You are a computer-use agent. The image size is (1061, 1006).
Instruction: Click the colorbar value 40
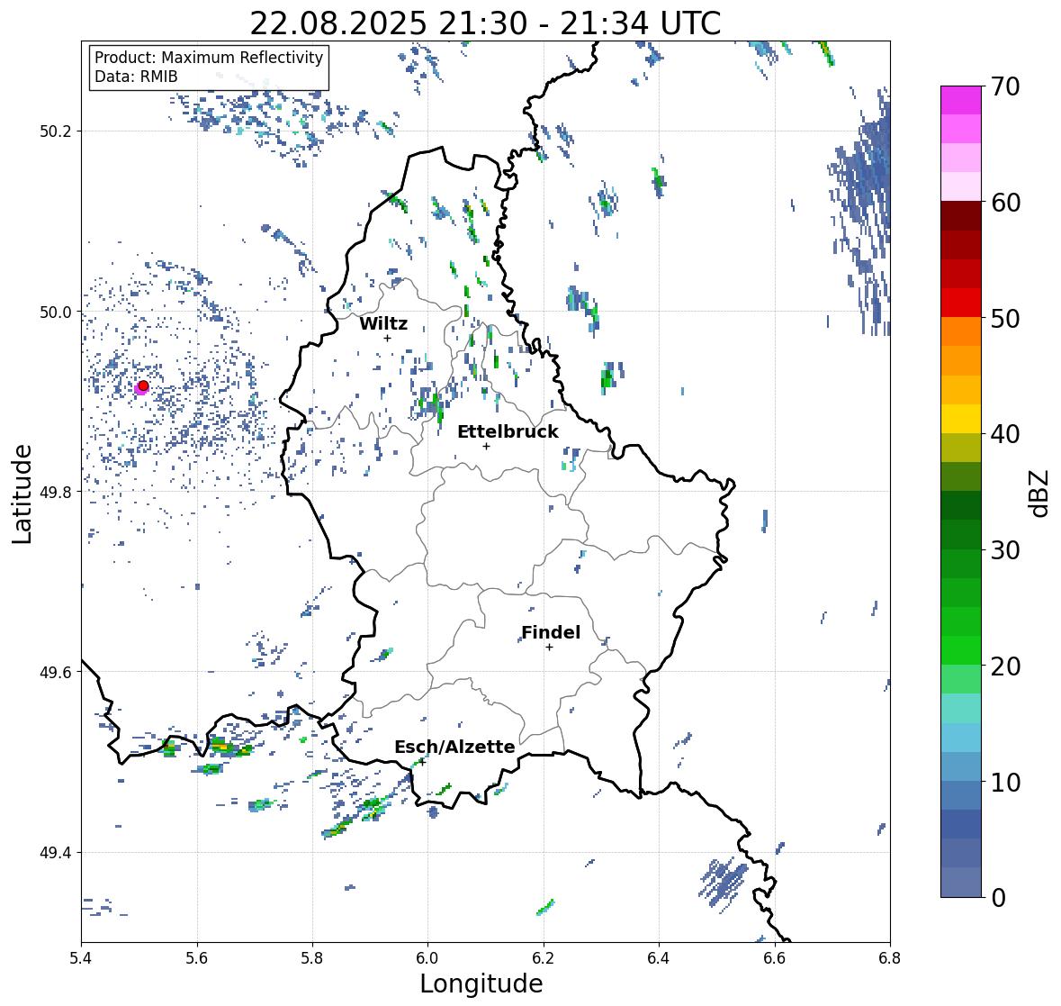(x=1005, y=434)
